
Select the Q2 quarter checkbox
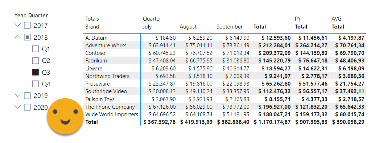coord(36,61)
